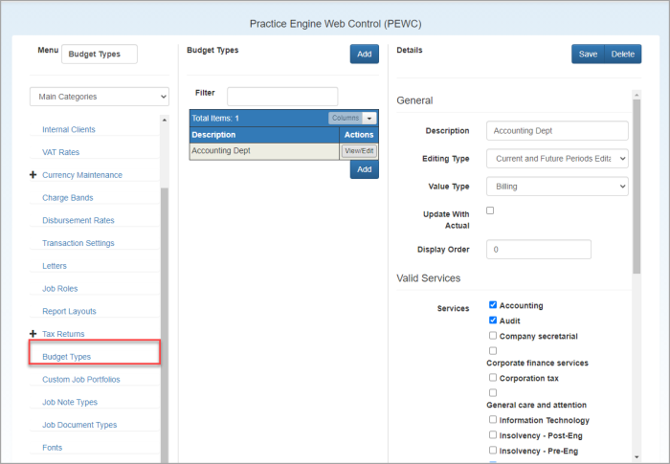Open the VAT Rates menu item
Screen dimensions: 670x464
pos(61,152)
